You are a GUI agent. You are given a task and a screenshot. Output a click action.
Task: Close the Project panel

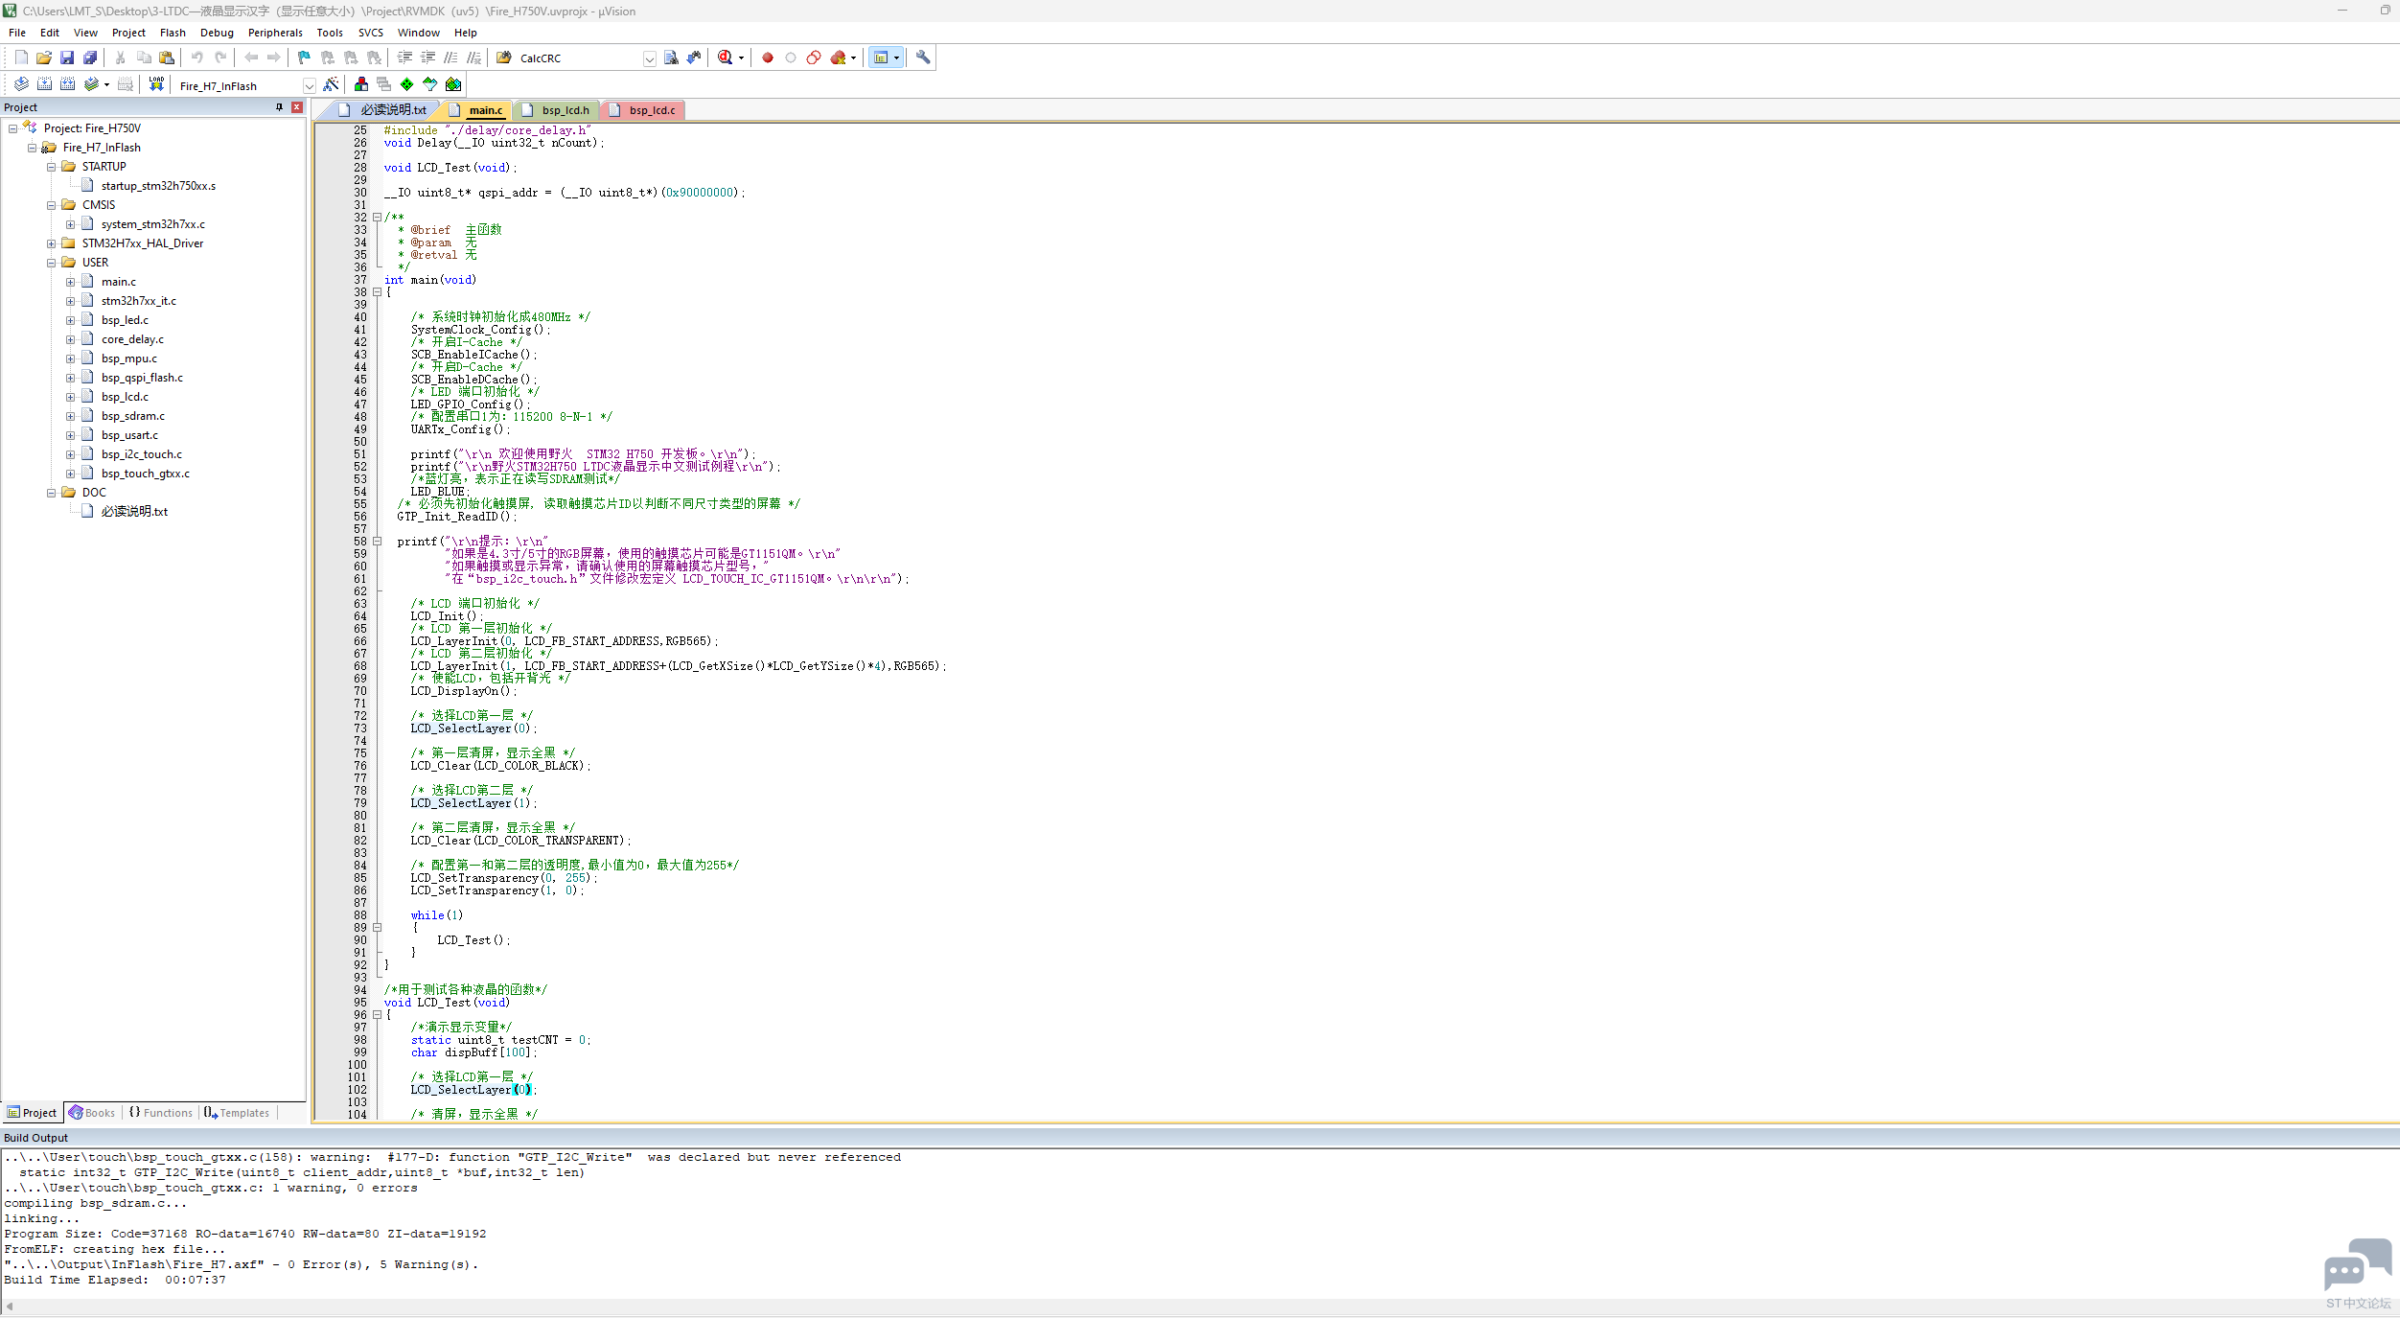point(297,107)
